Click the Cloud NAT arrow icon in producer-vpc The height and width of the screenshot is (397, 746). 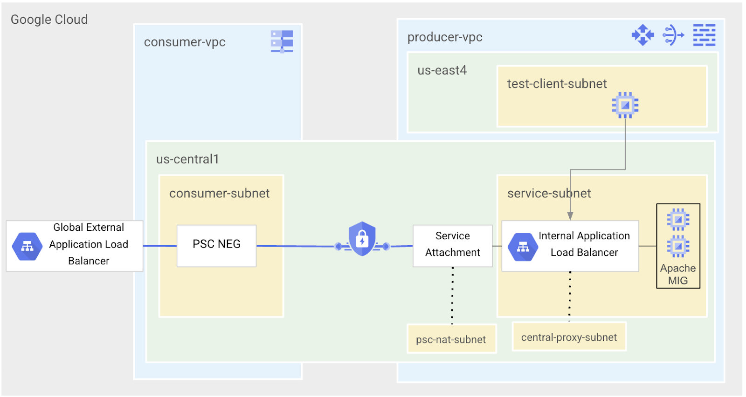click(x=673, y=35)
